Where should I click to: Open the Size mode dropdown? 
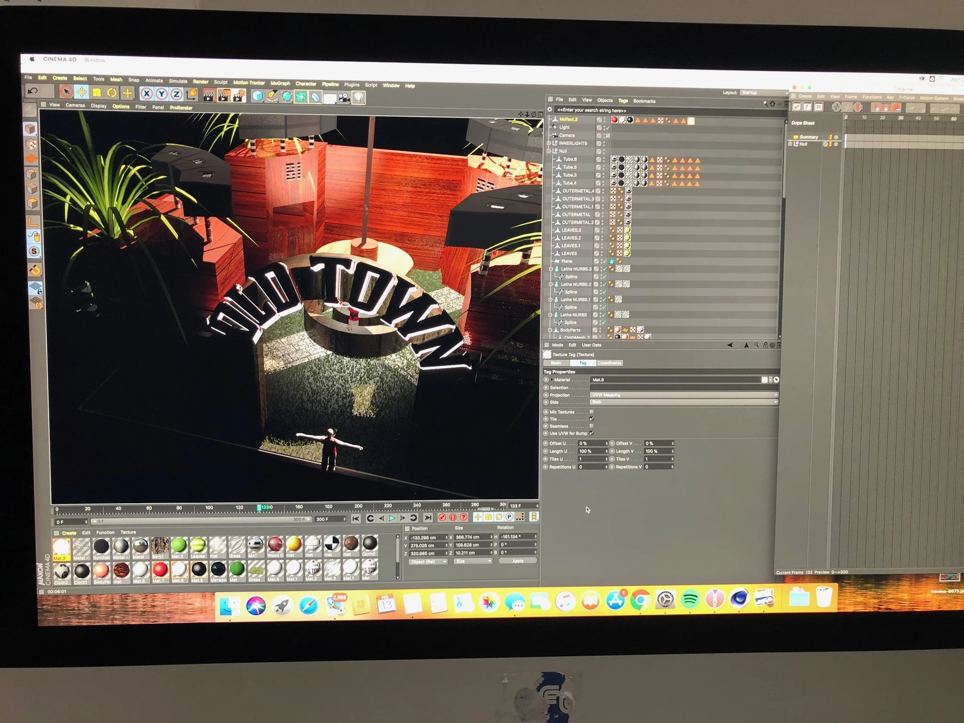[x=473, y=561]
